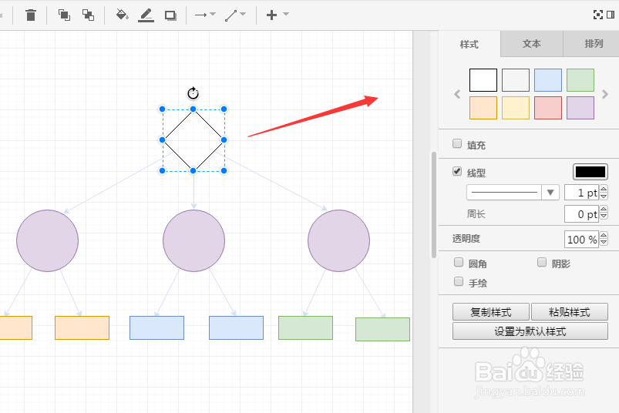The image size is (619, 413).
Task: Toggle the Shadow toolbar icon
Action: (170, 15)
